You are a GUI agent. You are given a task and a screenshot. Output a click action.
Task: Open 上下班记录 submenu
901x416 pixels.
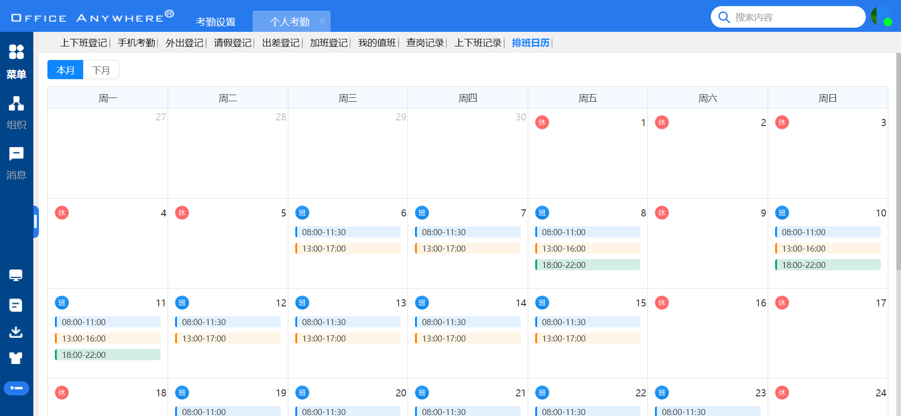click(x=478, y=43)
